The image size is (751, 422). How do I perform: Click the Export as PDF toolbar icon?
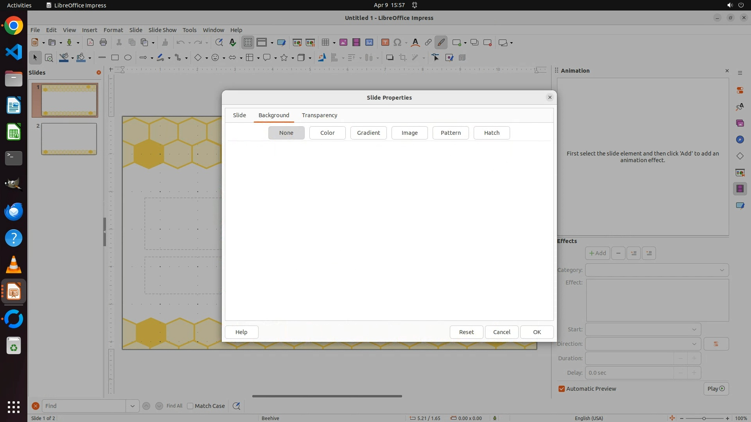coord(90,43)
